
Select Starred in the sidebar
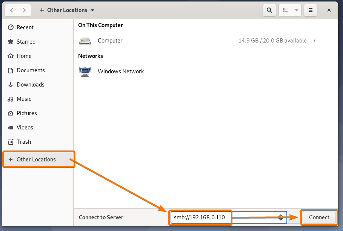(x=26, y=42)
